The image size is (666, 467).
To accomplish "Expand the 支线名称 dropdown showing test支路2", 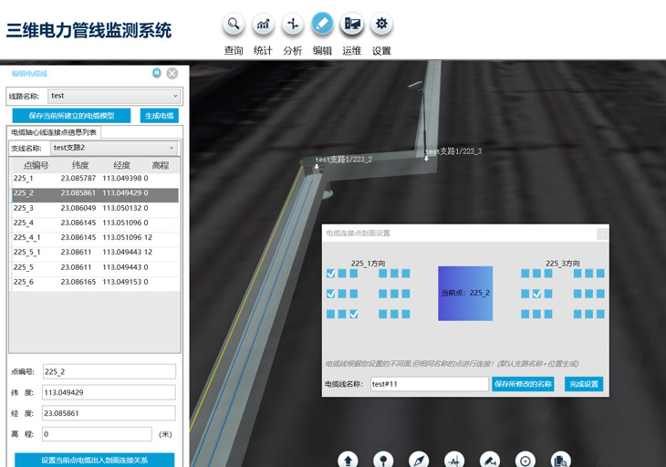I will 114,148.
